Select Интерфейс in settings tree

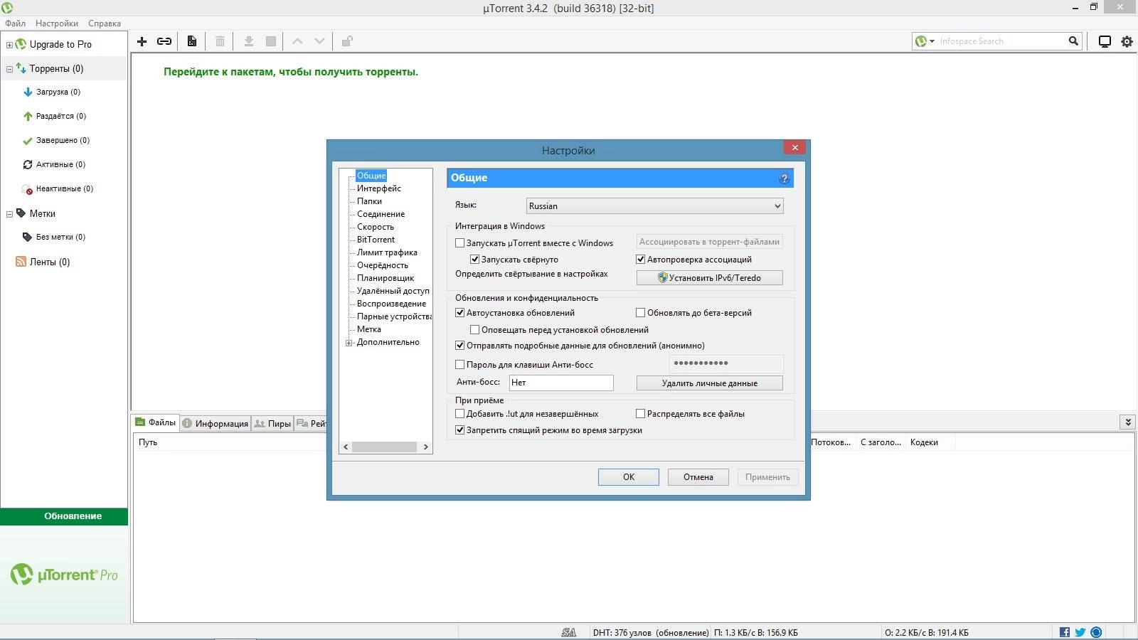379,188
